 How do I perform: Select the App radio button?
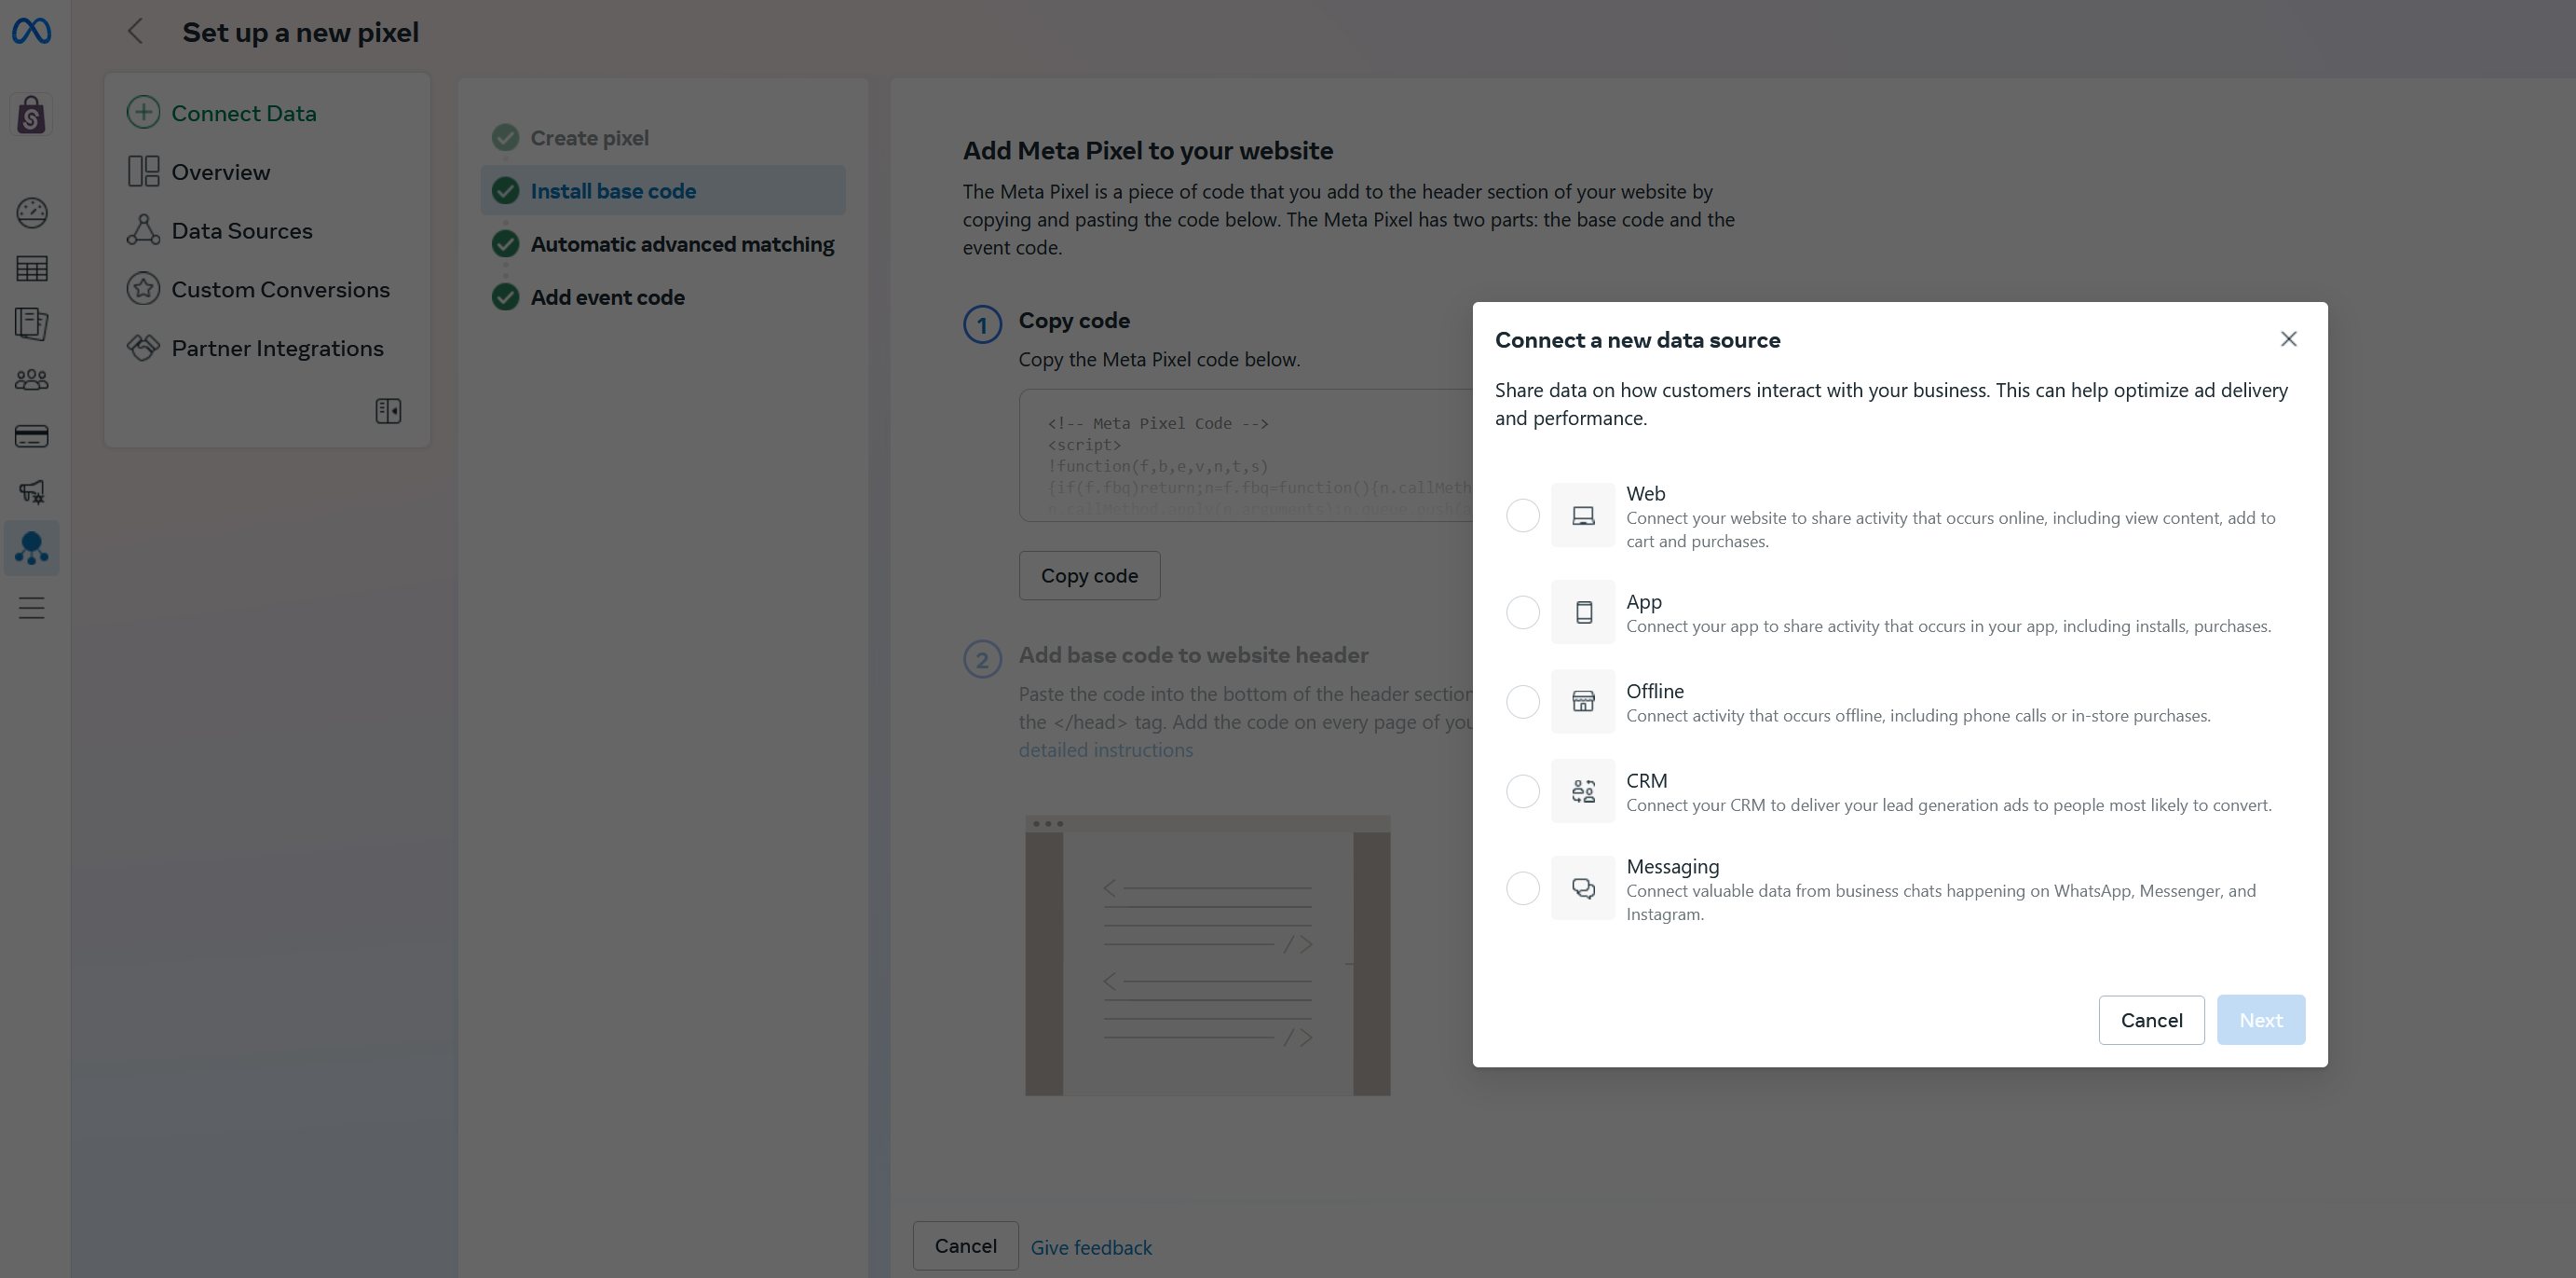coord(1522,612)
